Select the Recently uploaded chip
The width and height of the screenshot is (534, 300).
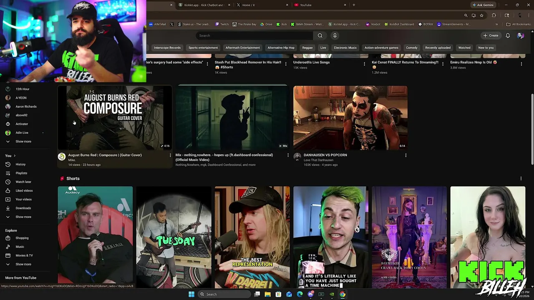point(438,47)
